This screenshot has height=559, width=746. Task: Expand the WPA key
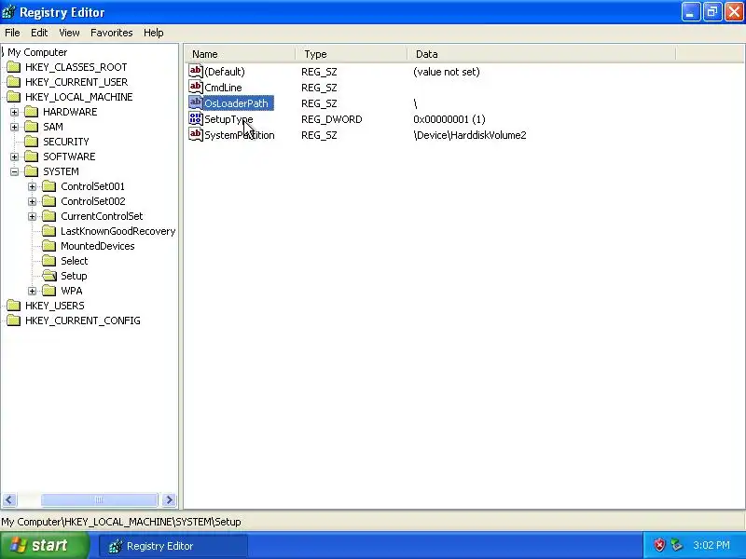(x=32, y=291)
